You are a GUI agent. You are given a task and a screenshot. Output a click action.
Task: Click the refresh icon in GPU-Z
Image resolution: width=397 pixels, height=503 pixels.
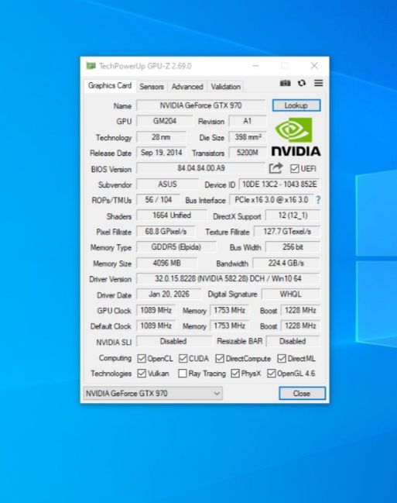(302, 84)
